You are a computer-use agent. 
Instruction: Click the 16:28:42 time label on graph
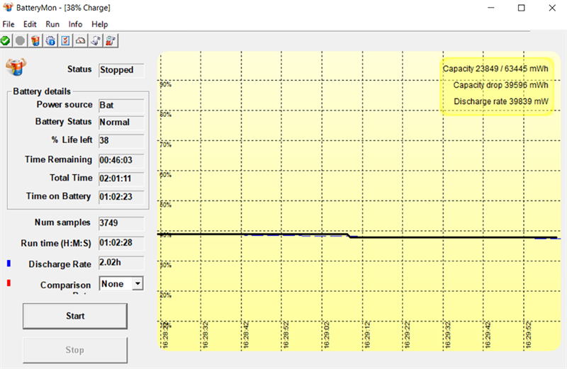[x=246, y=335]
